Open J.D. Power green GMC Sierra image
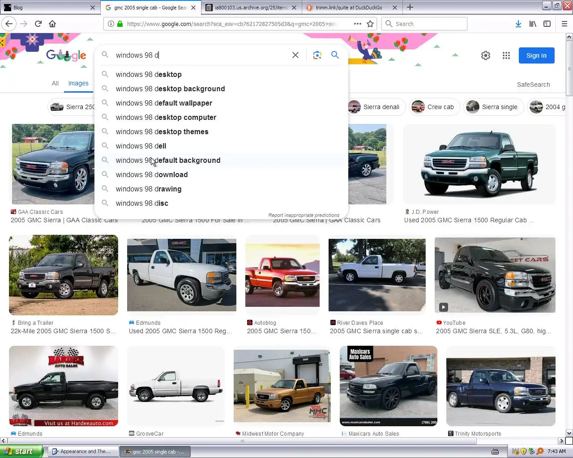Image resolution: width=573 pixels, height=458 pixels. [479, 164]
